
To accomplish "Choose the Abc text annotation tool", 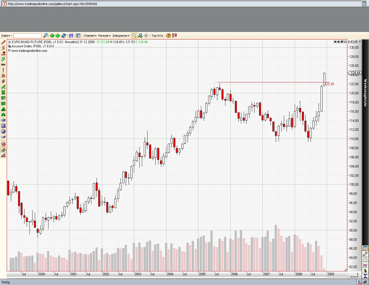I will (3, 65).
